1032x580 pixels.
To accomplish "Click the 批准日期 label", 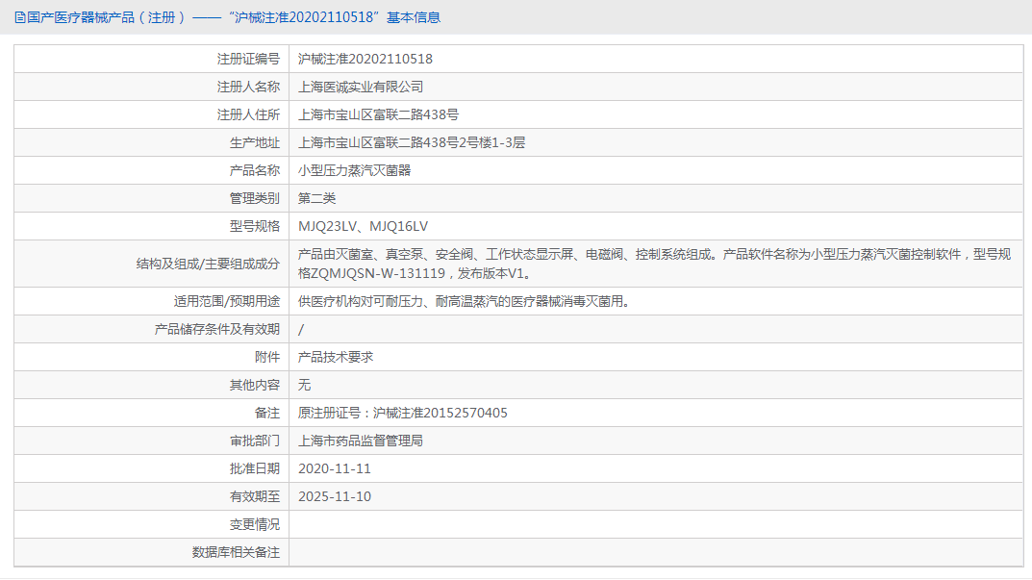I will 255,468.
